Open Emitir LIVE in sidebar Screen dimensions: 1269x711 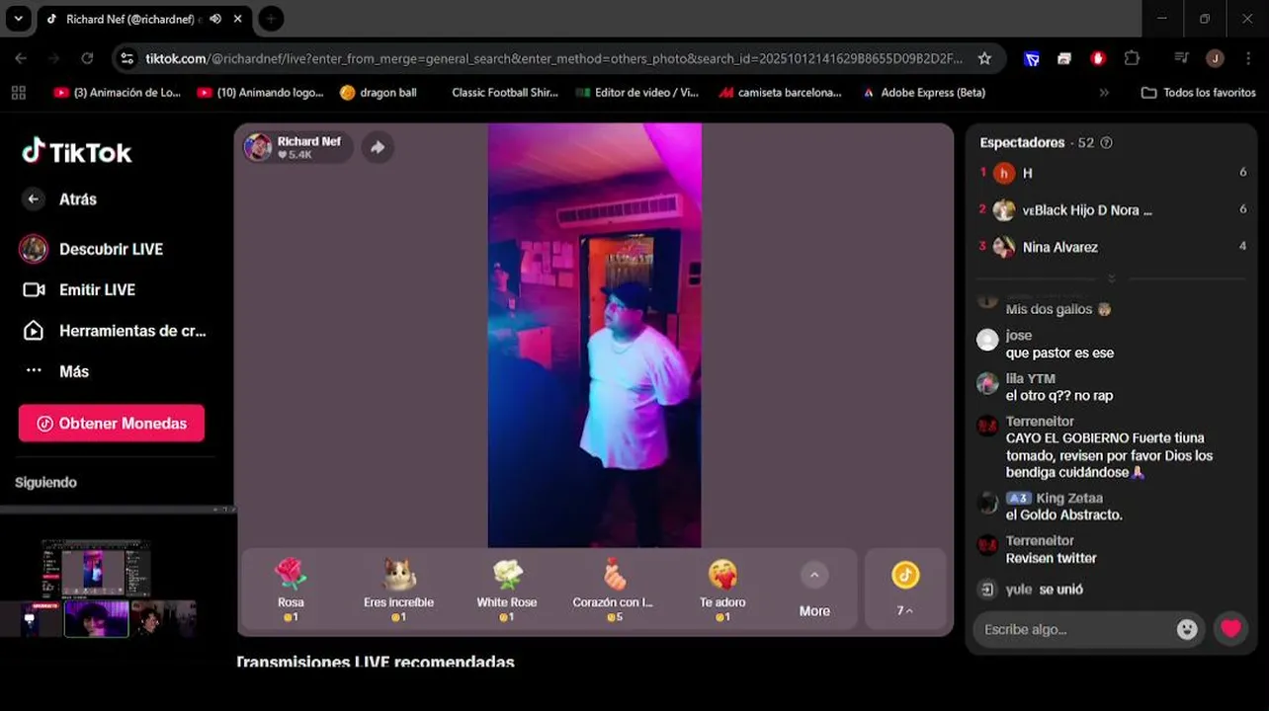pyautogui.click(x=79, y=289)
